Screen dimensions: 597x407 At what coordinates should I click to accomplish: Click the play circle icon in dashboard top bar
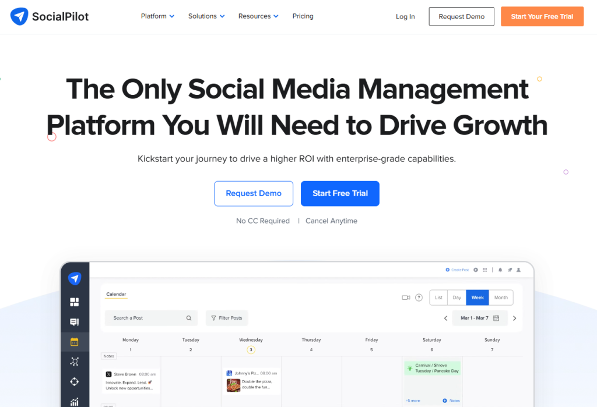tap(476, 270)
